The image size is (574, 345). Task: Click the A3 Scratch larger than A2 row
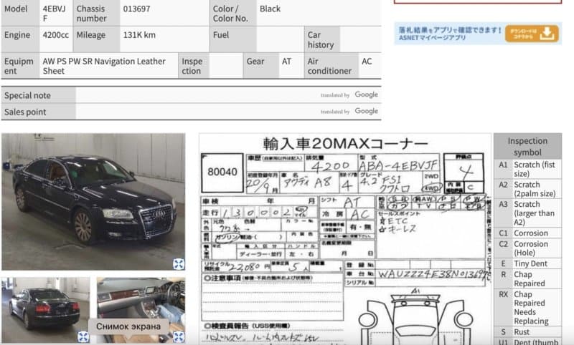[x=527, y=213]
